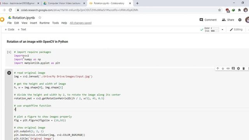Image resolution: width=249 pixels, height=140 pixels.
Task: Click the import cv2 code line
Action: [x=21, y=56]
